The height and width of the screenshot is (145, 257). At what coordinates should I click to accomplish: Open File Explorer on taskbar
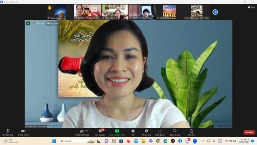[x=143, y=141]
